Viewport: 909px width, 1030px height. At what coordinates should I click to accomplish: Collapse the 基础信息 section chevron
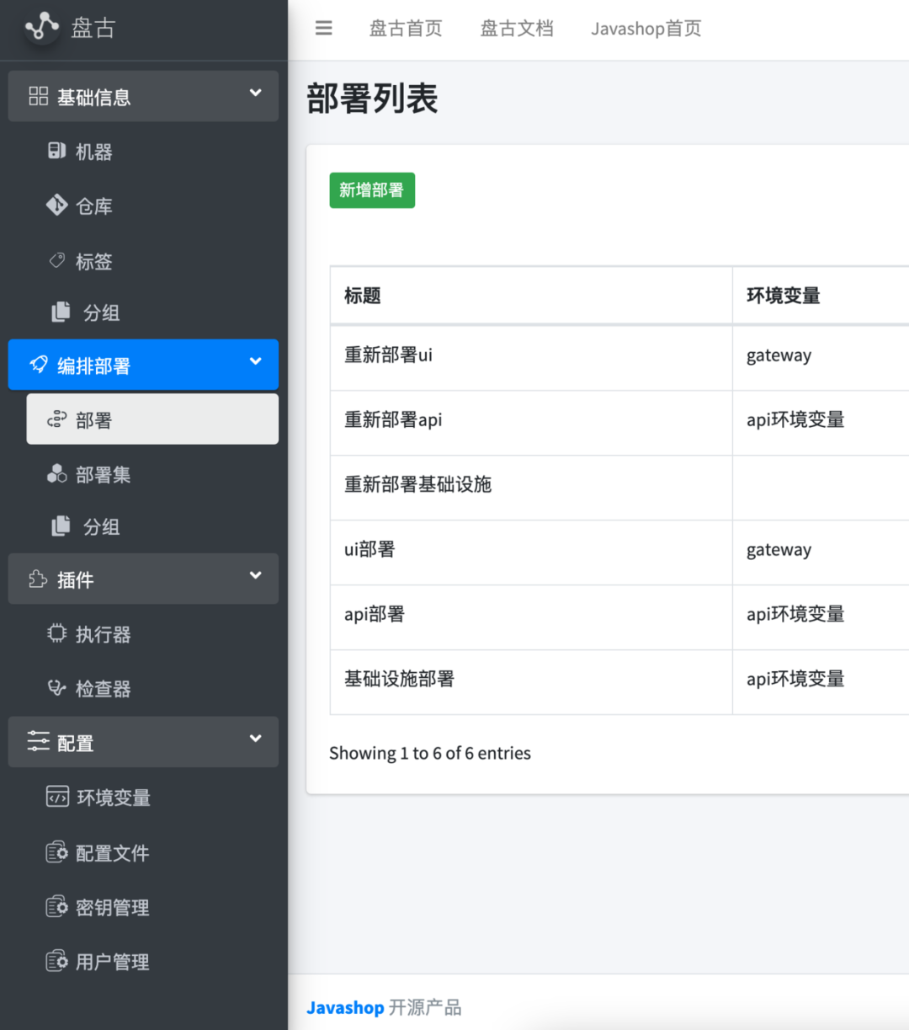[x=256, y=93]
